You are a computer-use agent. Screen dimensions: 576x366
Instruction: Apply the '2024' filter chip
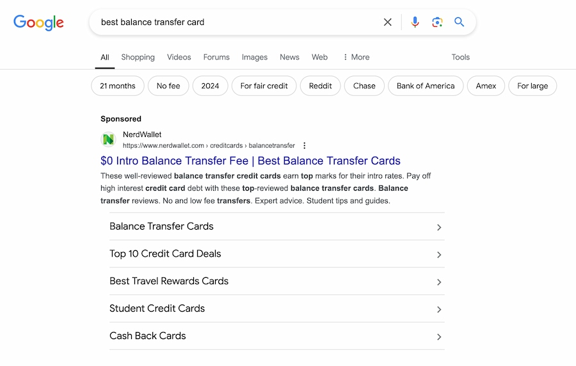pos(210,86)
